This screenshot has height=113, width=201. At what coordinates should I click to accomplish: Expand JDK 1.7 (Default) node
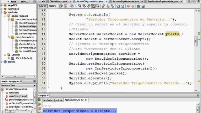[x=9, y=58]
